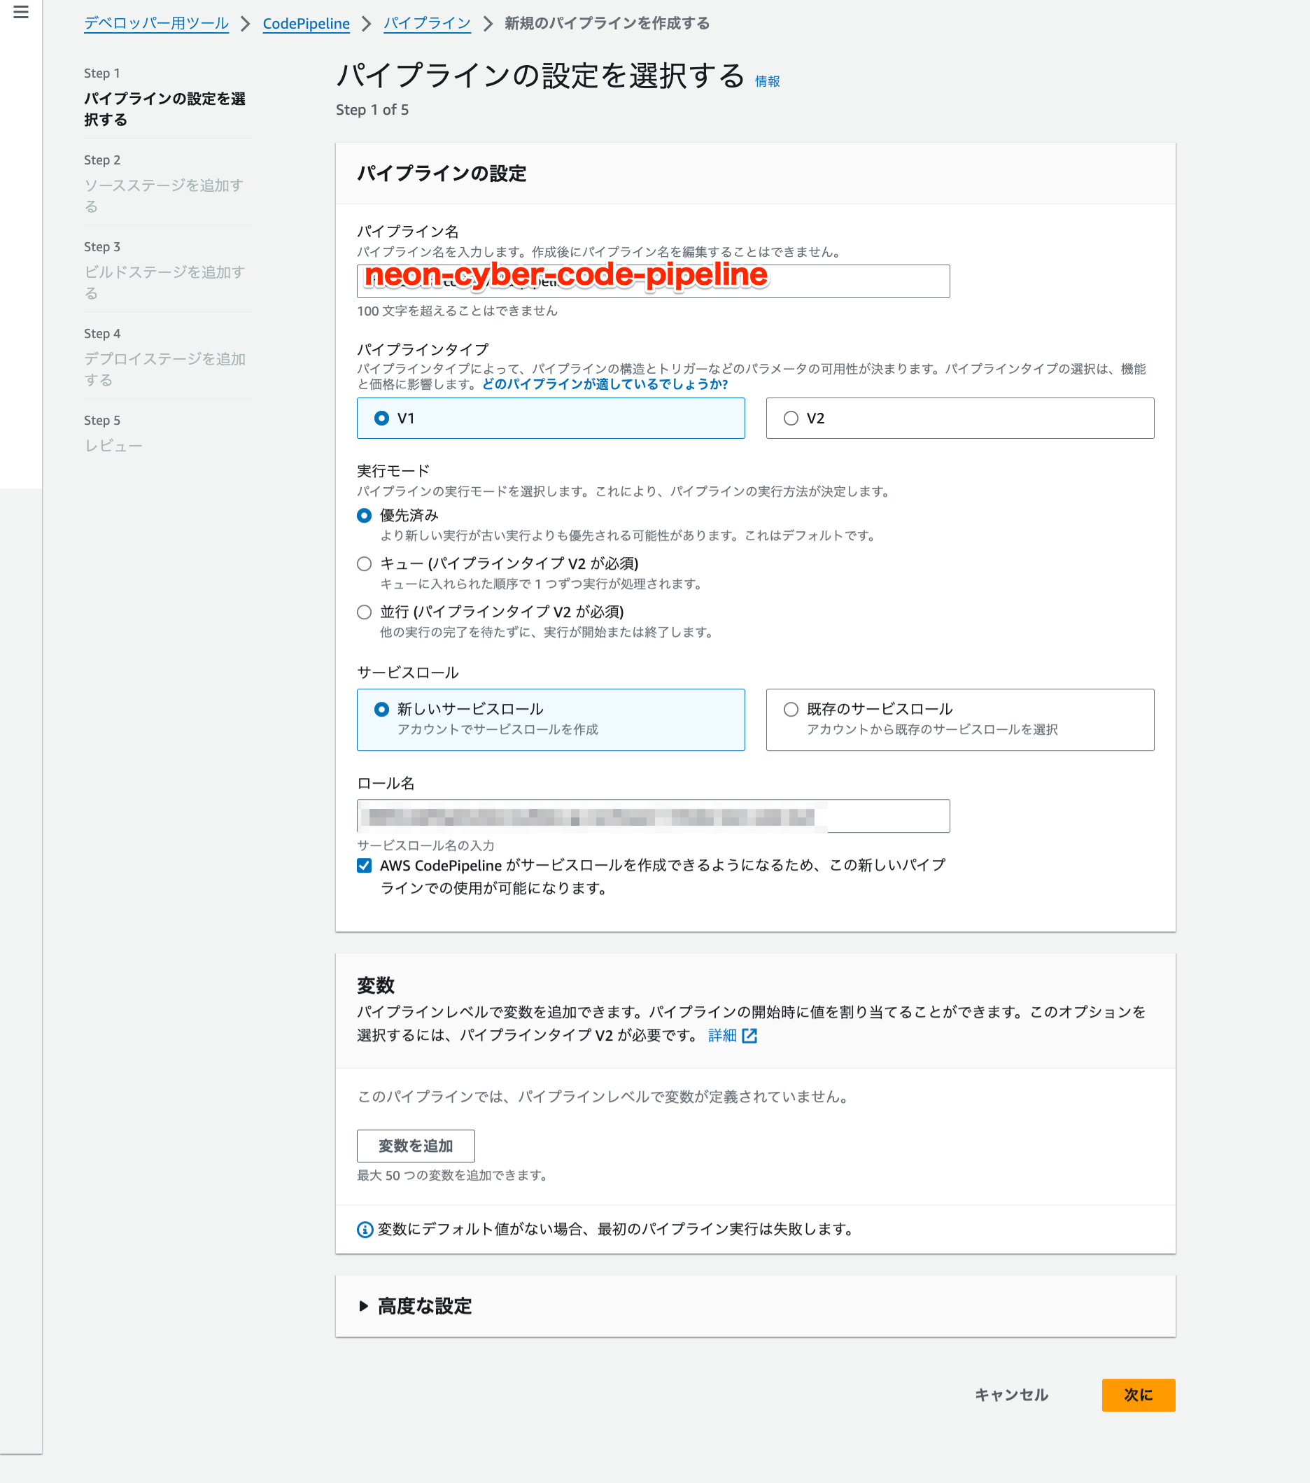Open パイプライン from the breadcrumb trail
The image size is (1310, 1483).
pyautogui.click(x=426, y=23)
